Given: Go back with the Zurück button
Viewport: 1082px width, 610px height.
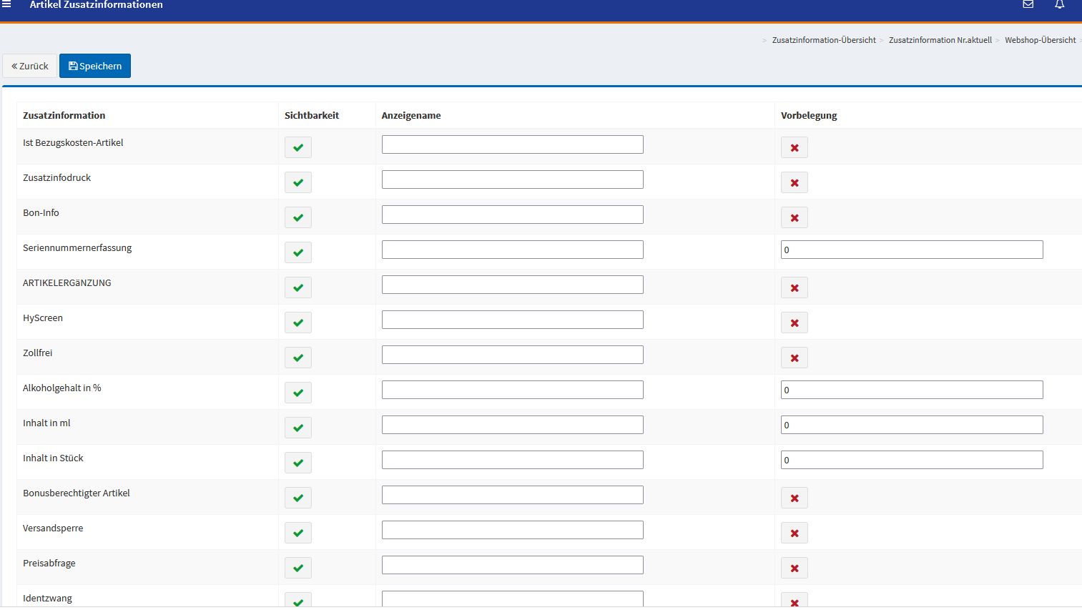Looking at the screenshot, I should (30, 66).
